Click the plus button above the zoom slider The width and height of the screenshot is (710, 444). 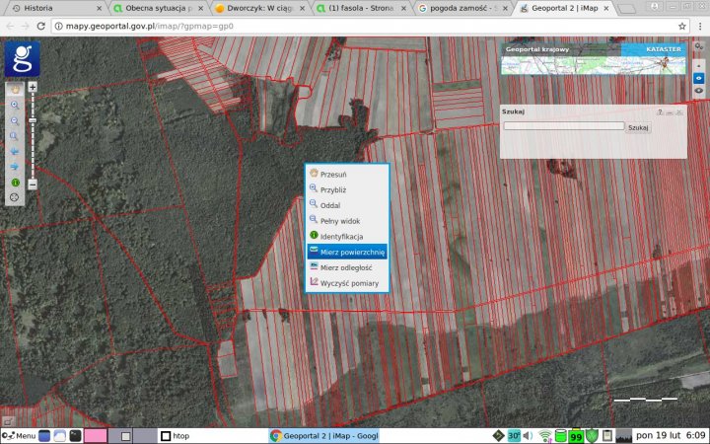coord(33,87)
